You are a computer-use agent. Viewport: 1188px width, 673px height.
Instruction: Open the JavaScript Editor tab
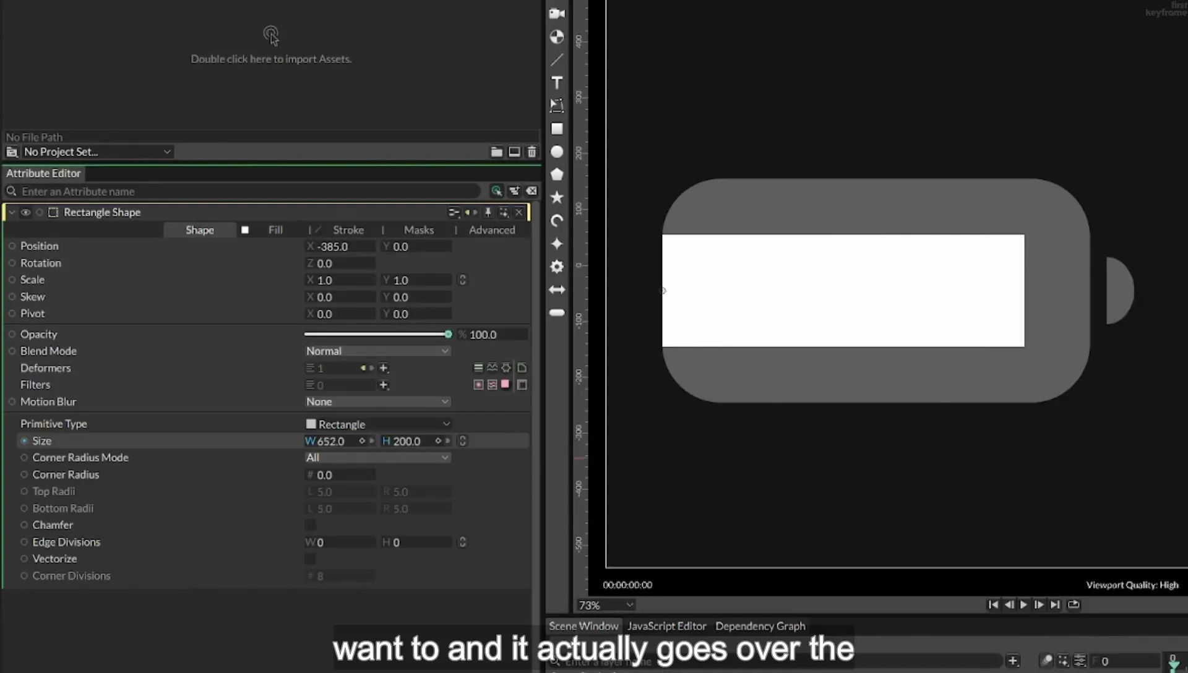[x=666, y=626]
